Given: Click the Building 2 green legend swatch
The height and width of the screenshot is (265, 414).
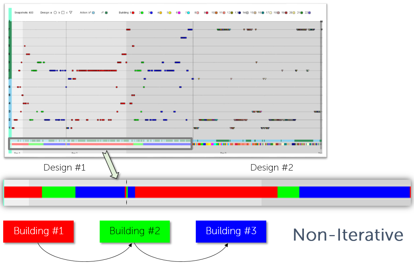Looking at the screenshot, I should tap(142, 13).
